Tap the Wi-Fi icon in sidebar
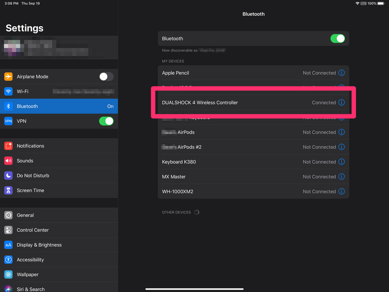 (x=8, y=91)
